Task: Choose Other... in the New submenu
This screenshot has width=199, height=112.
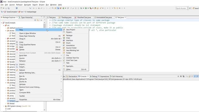Action: [x=69, y=69]
